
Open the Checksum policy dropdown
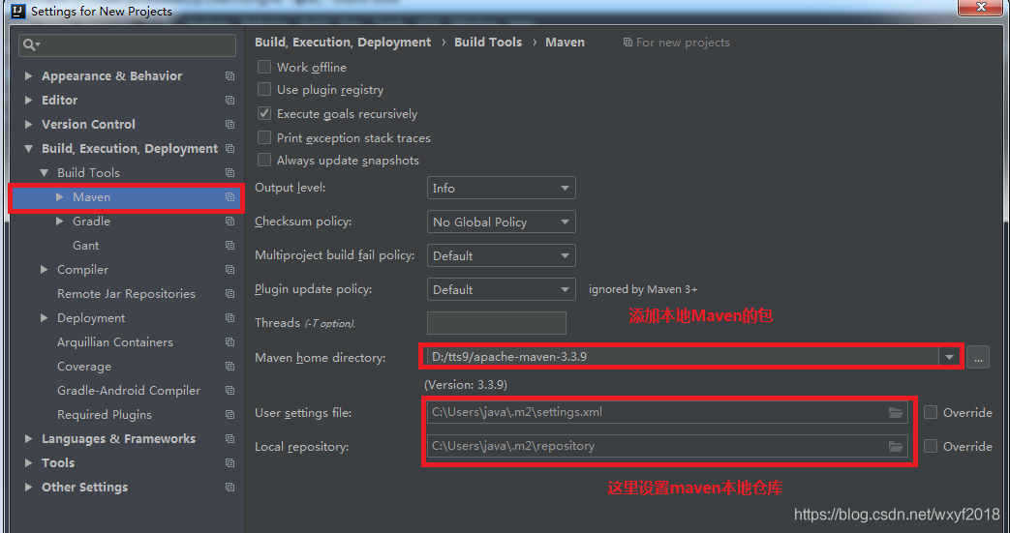[502, 222]
